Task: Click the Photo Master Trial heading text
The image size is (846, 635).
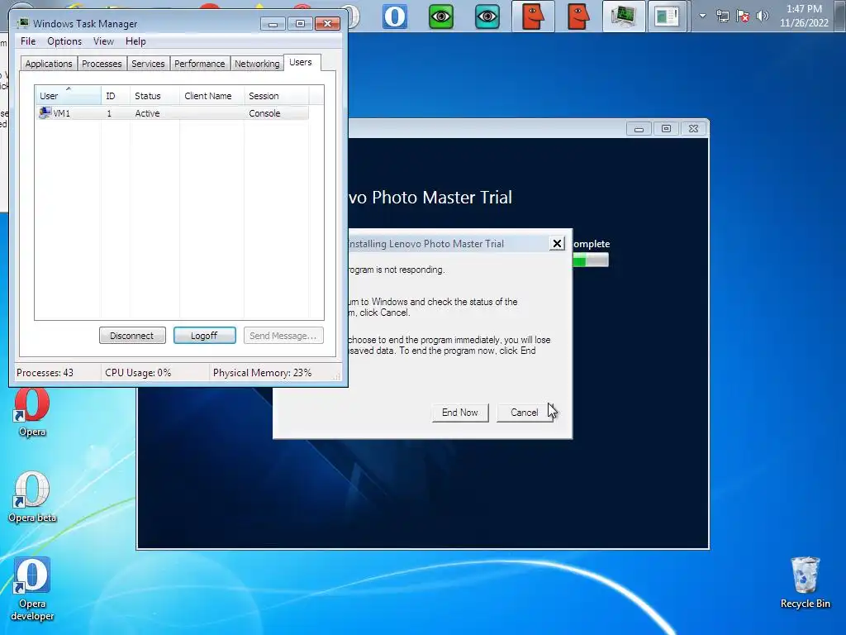Action: 430,198
